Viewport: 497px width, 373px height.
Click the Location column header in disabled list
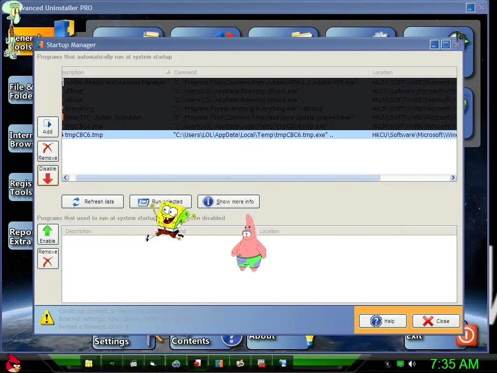pos(329,231)
